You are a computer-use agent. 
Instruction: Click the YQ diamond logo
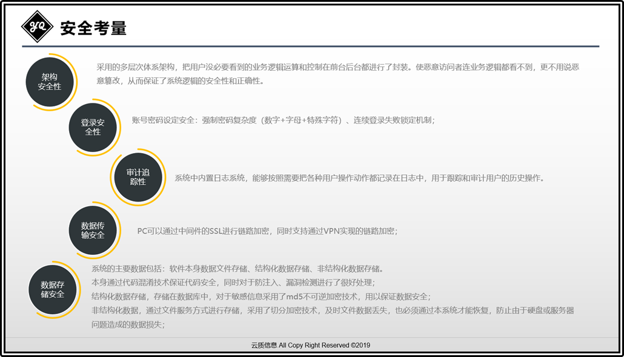click(x=37, y=27)
